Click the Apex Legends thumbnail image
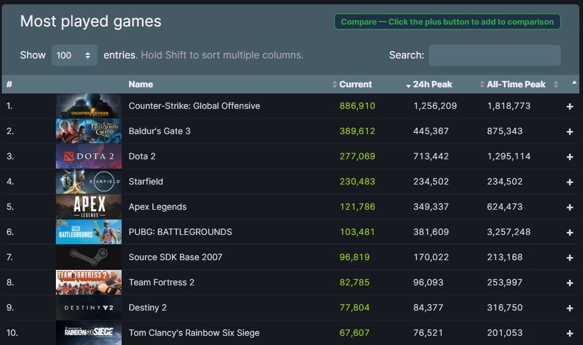The height and width of the screenshot is (345, 583). pos(88,207)
